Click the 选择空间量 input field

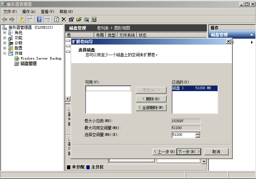point(183,135)
